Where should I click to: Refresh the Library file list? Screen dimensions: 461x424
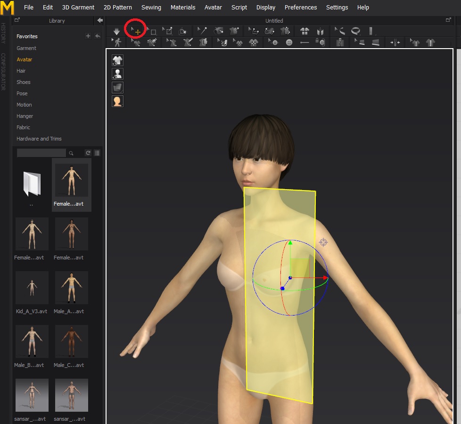click(88, 153)
